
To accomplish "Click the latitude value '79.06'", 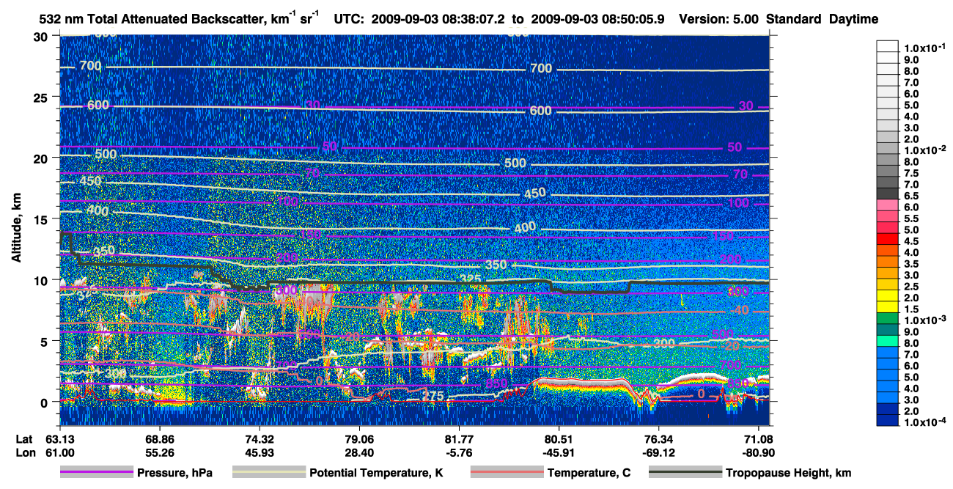I will click(359, 439).
